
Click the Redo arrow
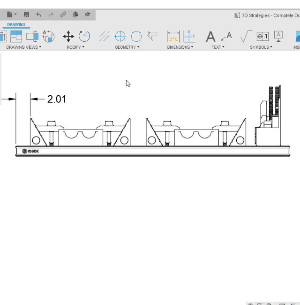point(51,15)
